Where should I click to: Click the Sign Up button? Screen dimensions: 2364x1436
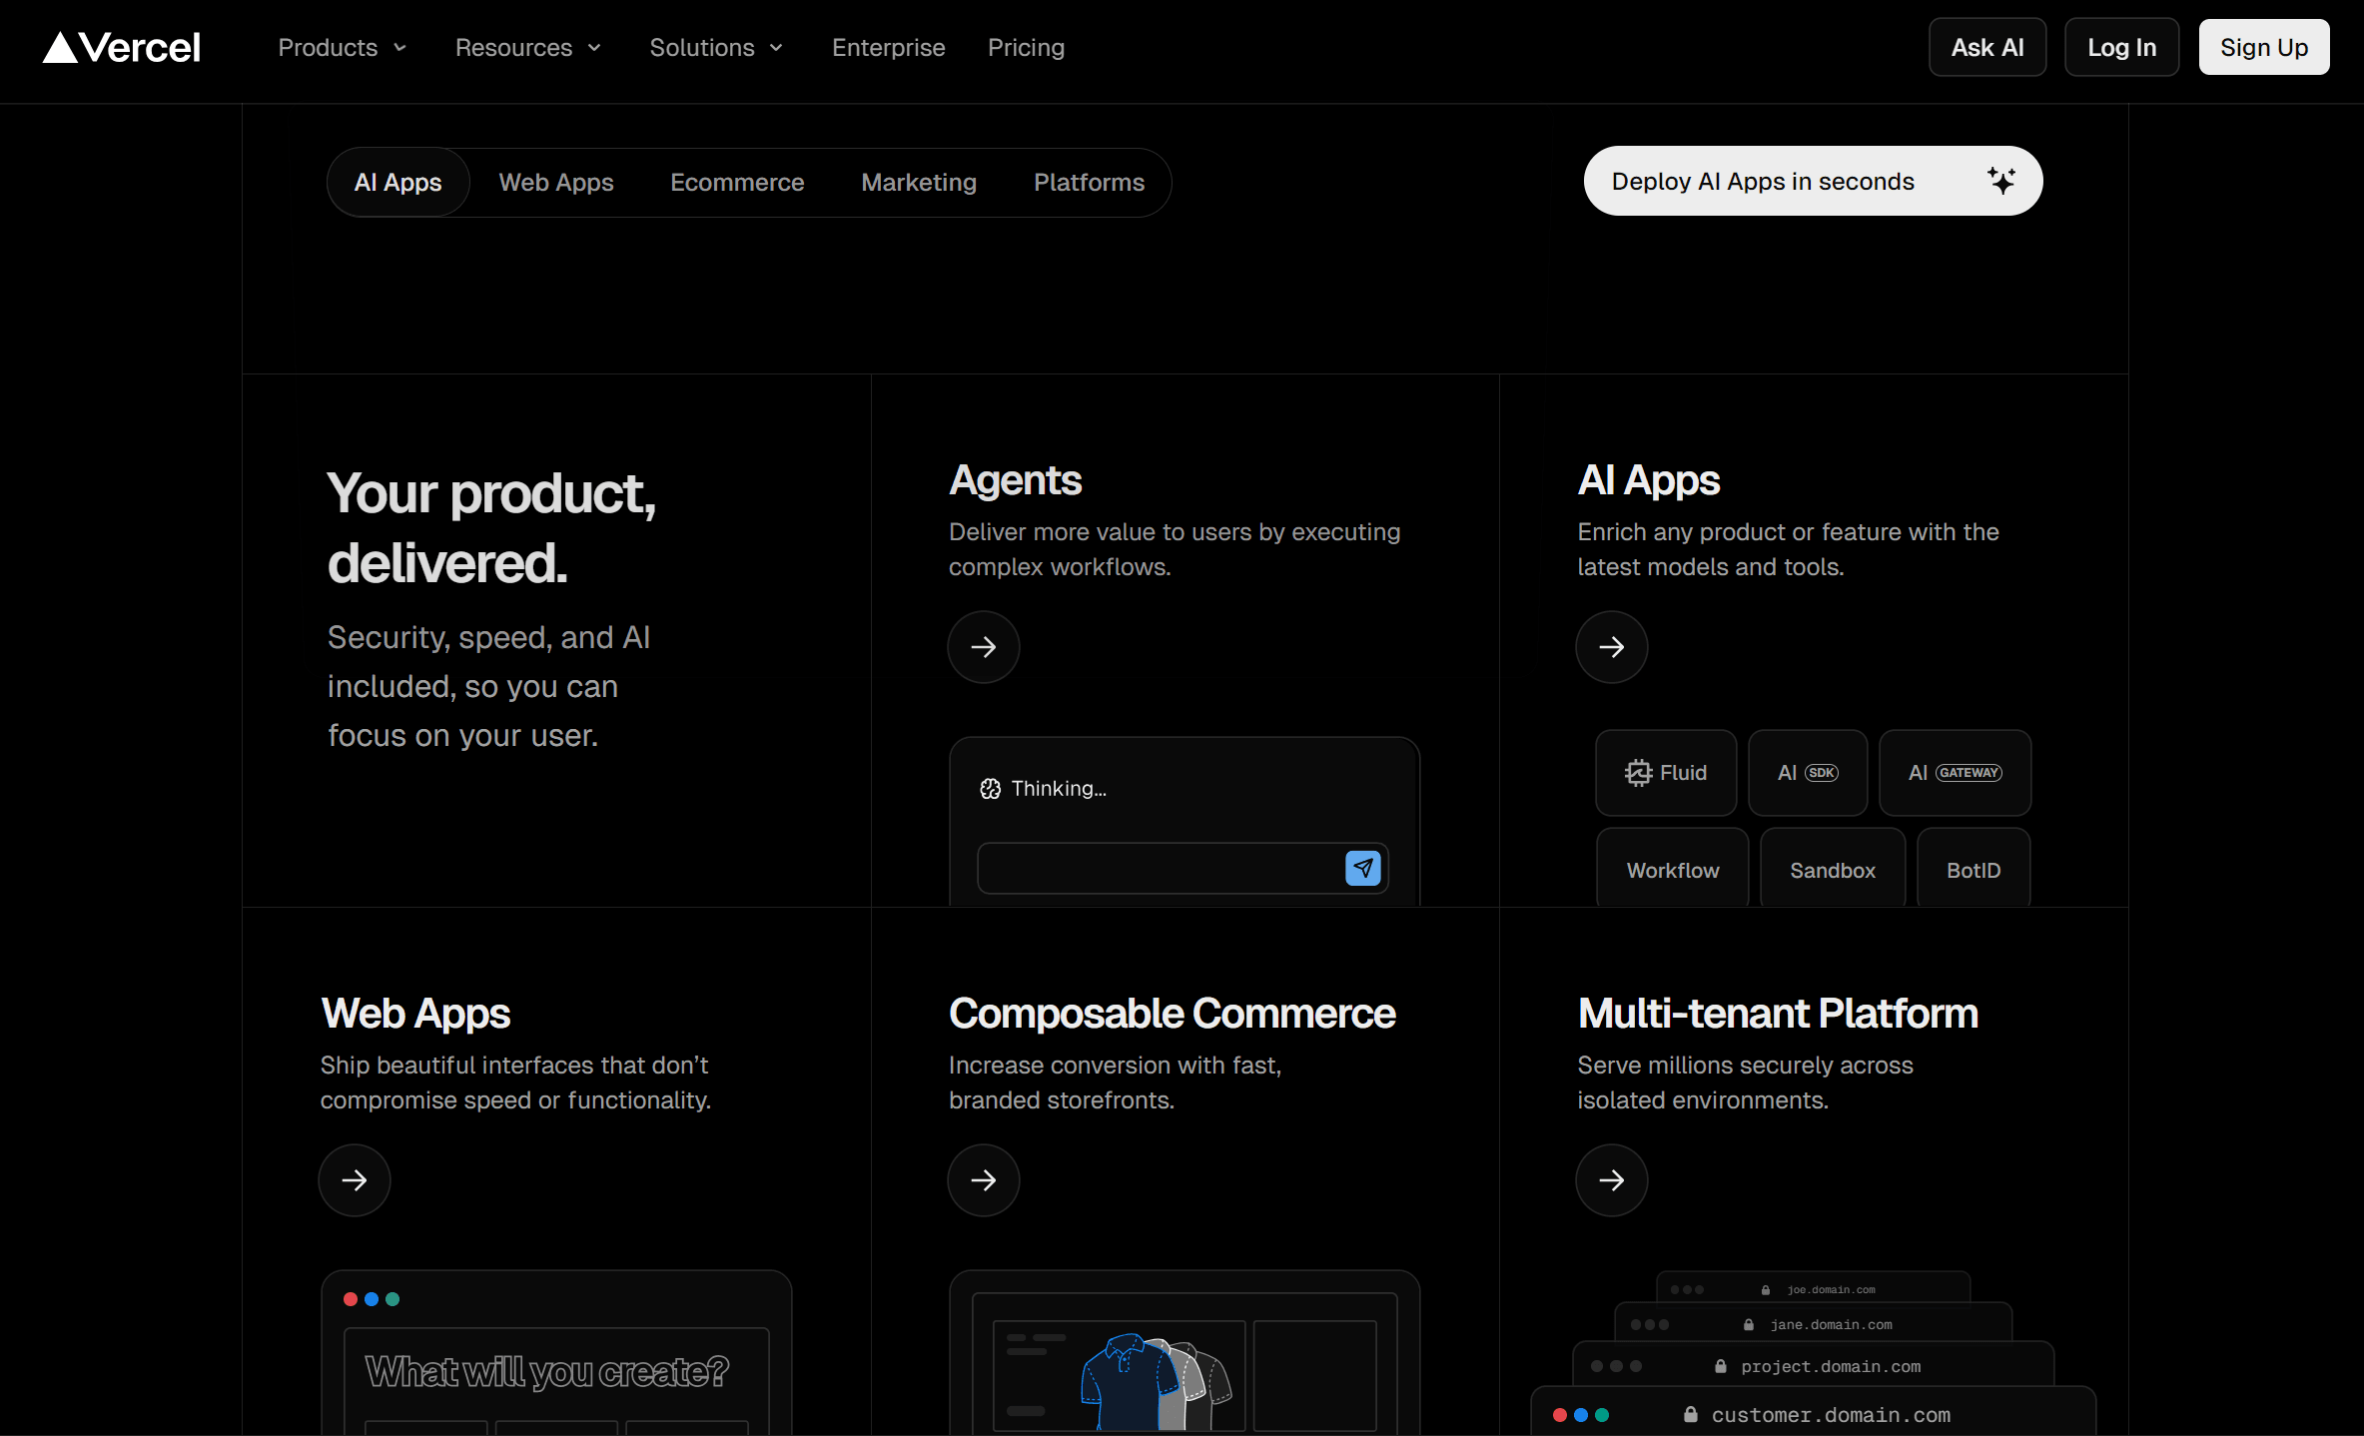point(2263,47)
